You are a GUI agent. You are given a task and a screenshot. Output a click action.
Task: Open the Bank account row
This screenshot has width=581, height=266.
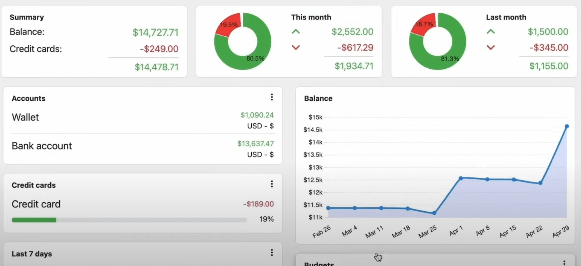pos(143,149)
